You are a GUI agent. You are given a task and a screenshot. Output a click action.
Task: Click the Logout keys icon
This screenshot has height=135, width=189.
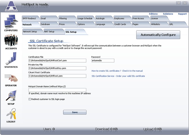(11, 114)
